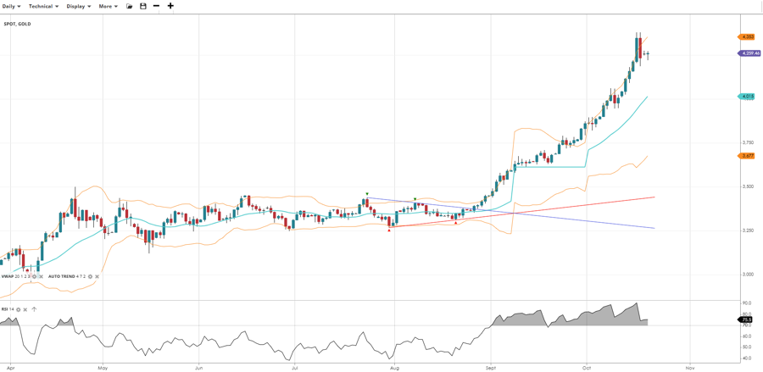This screenshot has width=763, height=372.
Task: Click the save chart floppy icon
Action: [143, 6]
